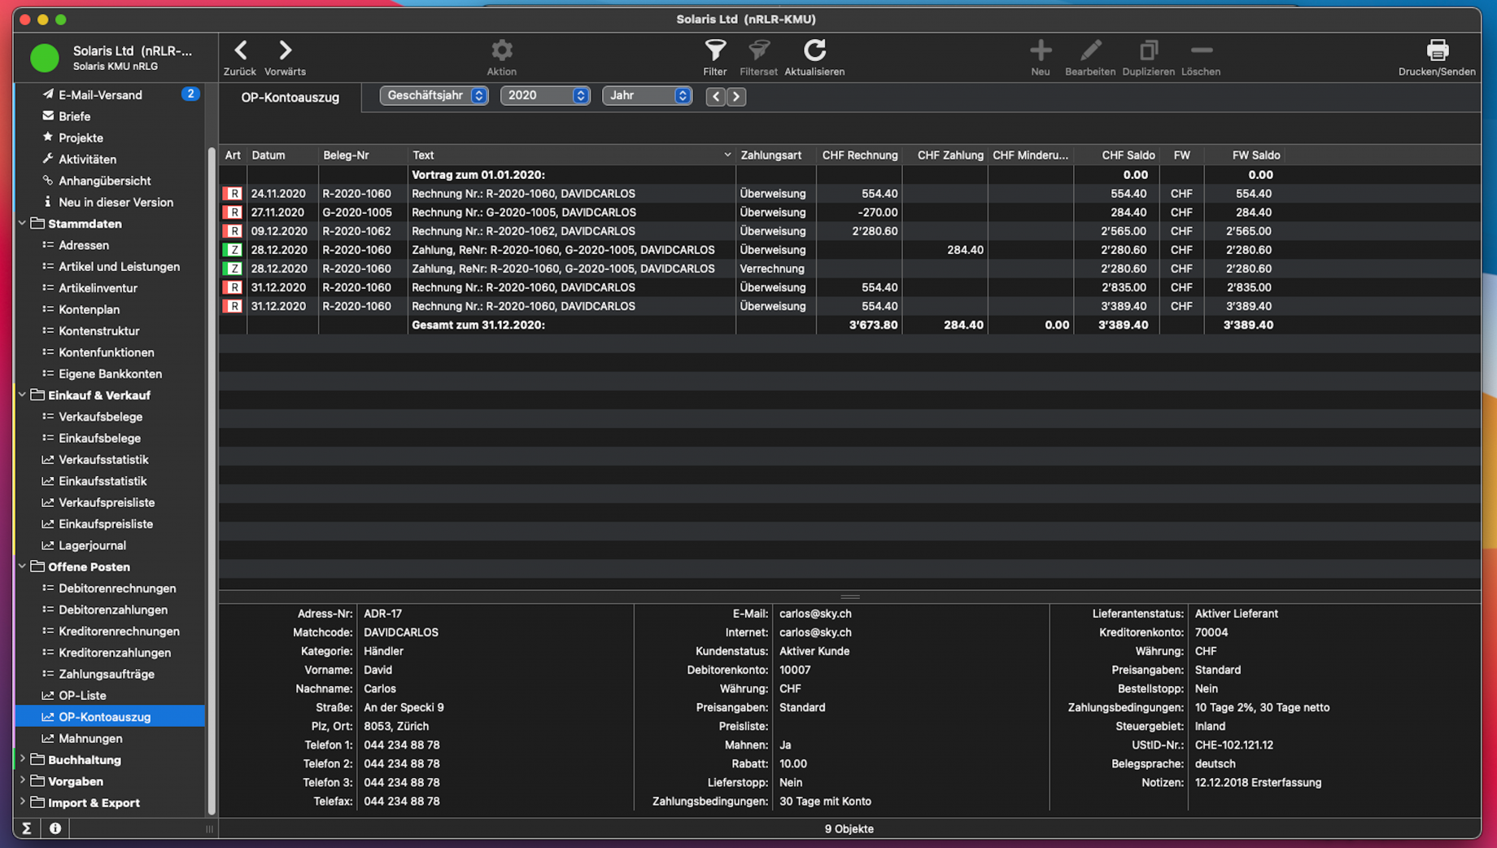Image resolution: width=1497 pixels, height=848 pixels.
Task: Open the 2020 year dropdown
Action: (544, 96)
